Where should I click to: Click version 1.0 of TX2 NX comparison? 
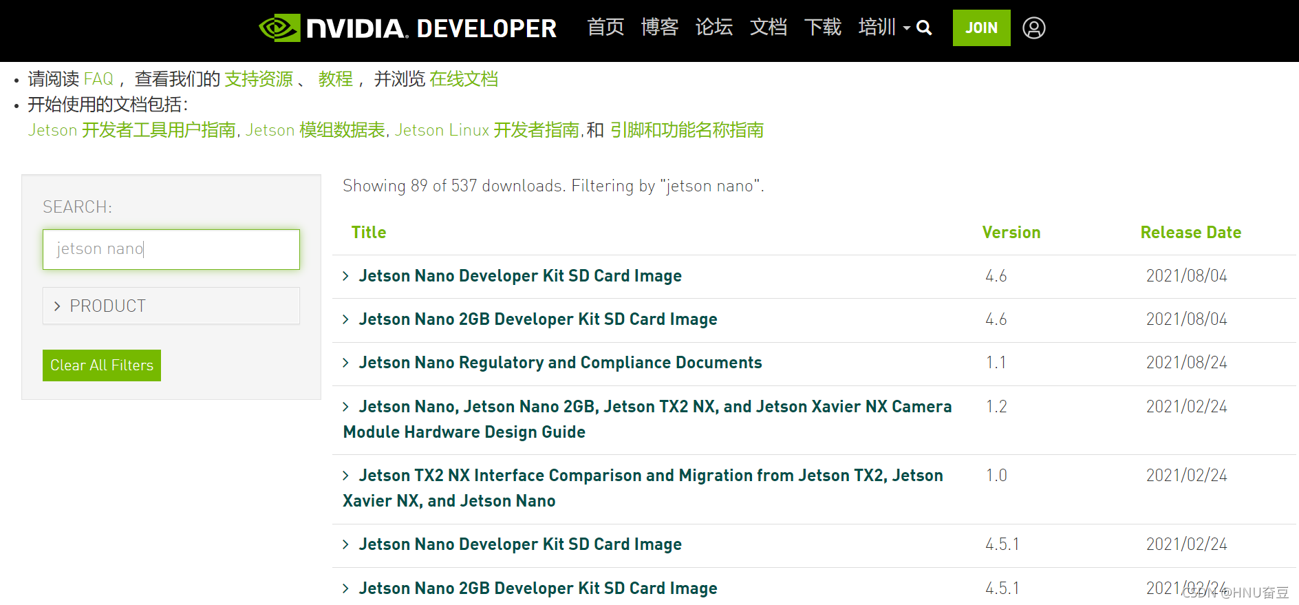996,476
